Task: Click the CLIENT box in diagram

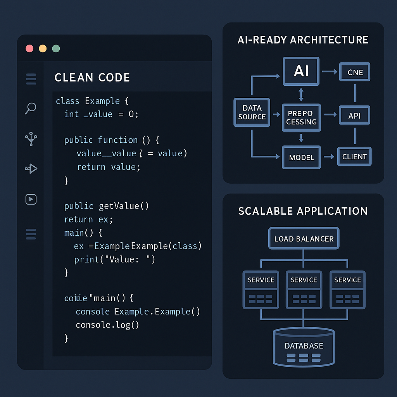Action: tap(354, 157)
